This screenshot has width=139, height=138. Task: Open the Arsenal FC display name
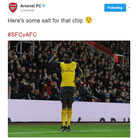31,6
